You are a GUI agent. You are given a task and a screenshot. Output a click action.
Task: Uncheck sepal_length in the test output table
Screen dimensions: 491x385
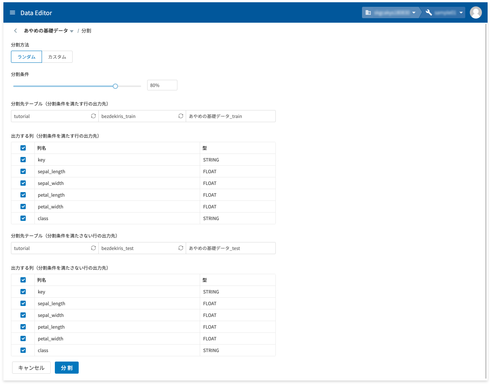pyautogui.click(x=23, y=303)
